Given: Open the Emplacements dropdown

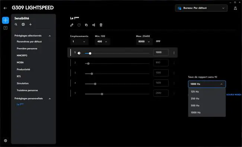Looking at the screenshot, I should coord(79,41).
